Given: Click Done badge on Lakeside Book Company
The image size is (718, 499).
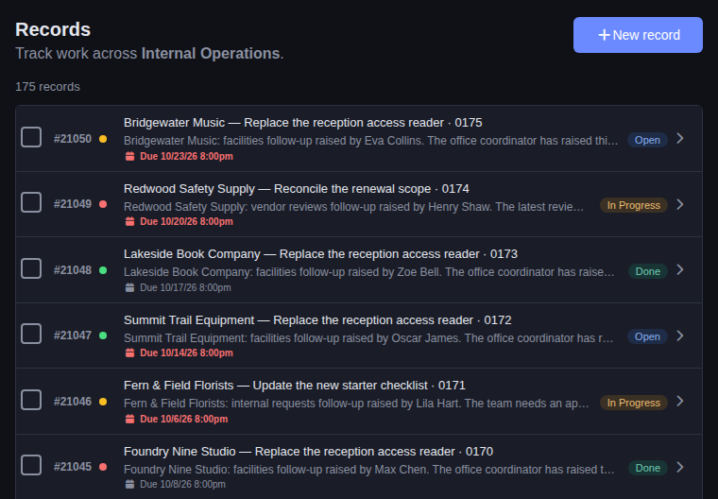Looking at the screenshot, I should [x=647, y=271].
